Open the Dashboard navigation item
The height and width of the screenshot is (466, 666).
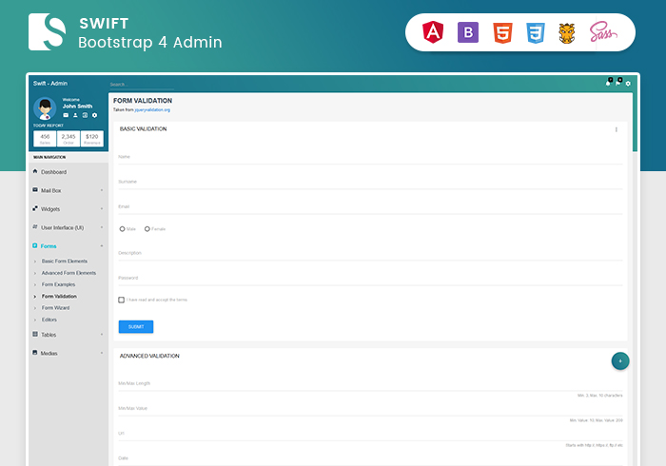coord(53,172)
